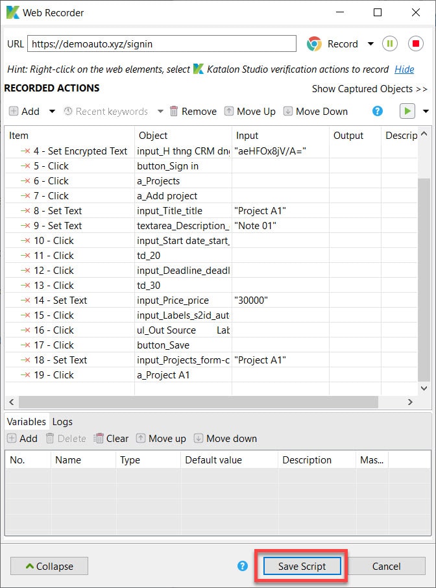Screen dimensions: 436x588
Task: Click Move Up in Recorded Actions toolbar
Action: tap(250, 112)
